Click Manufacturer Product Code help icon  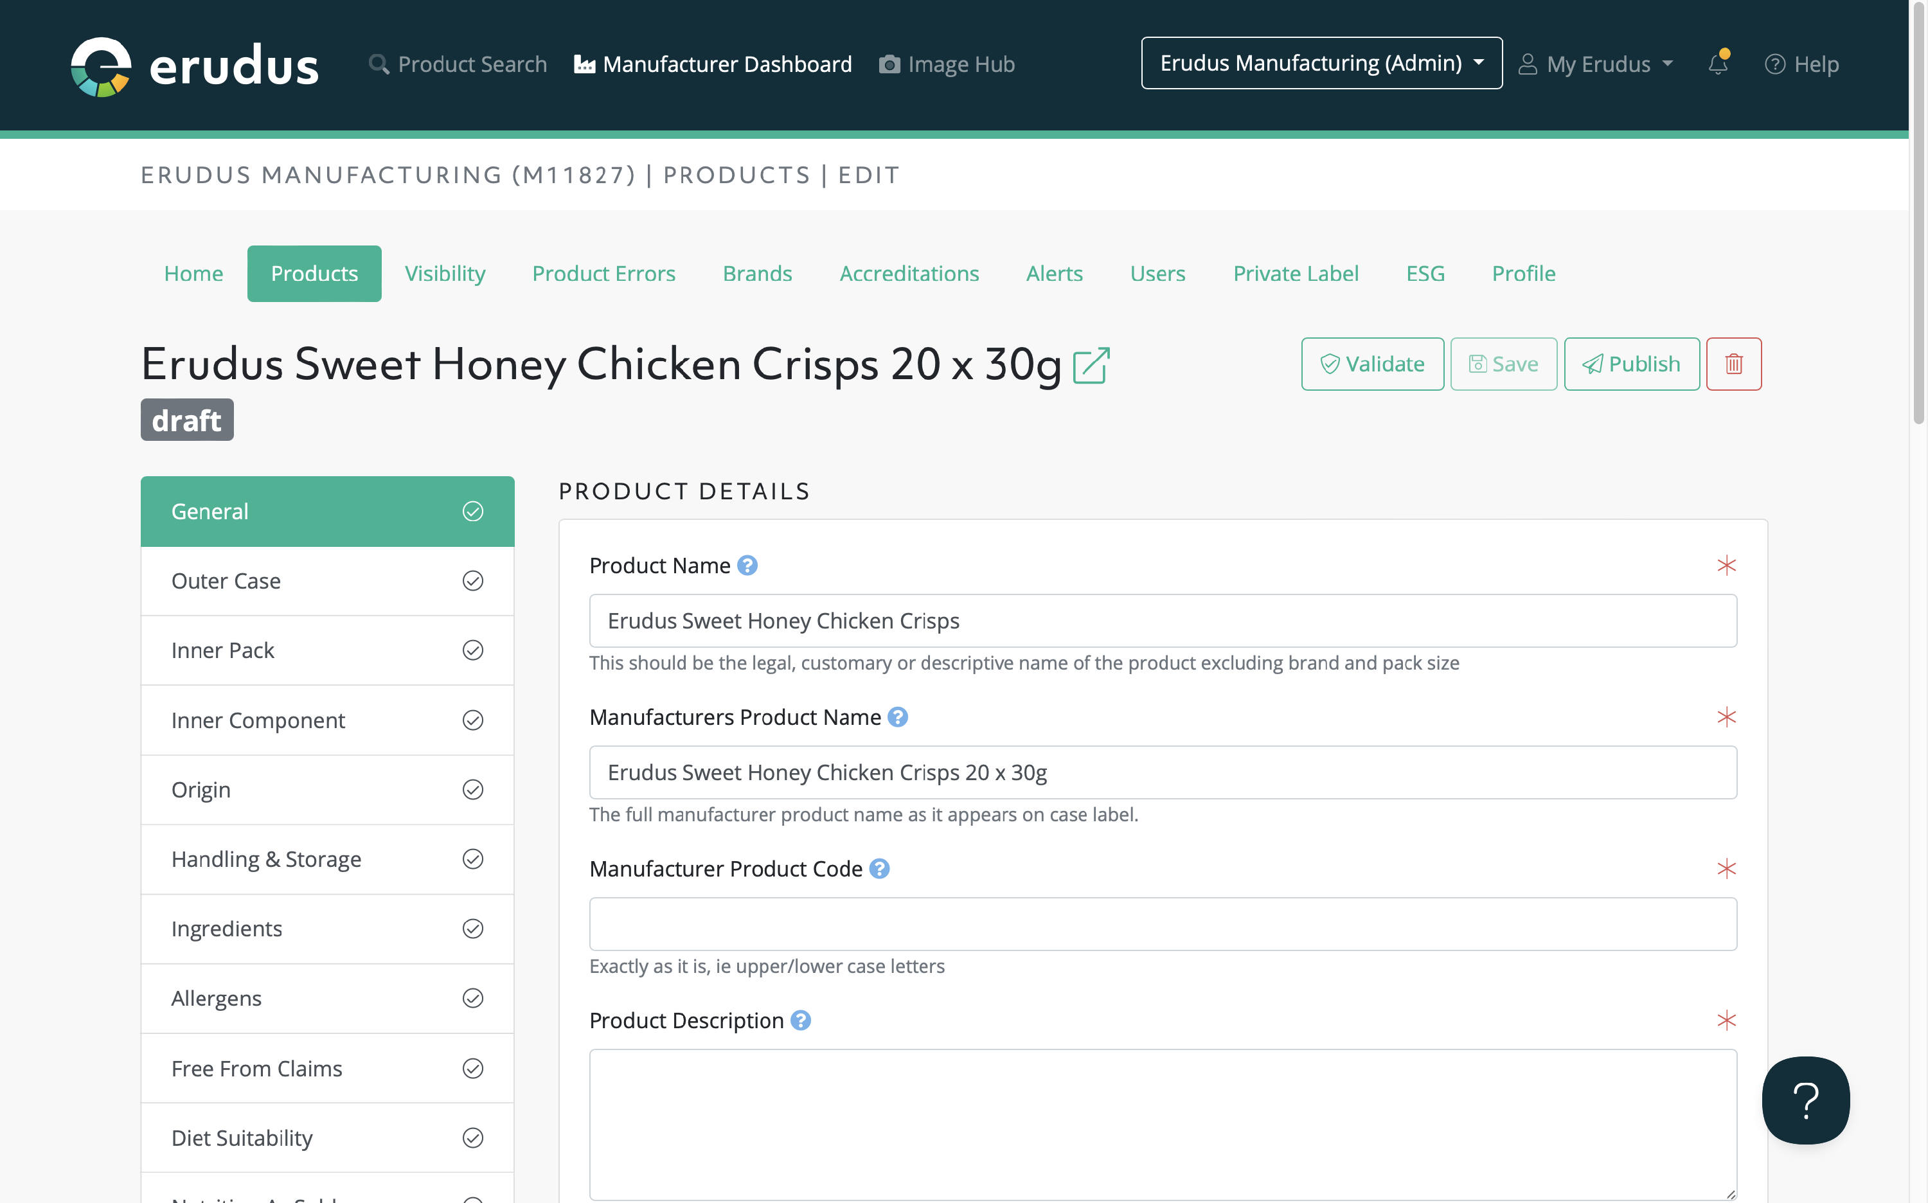tap(879, 869)
